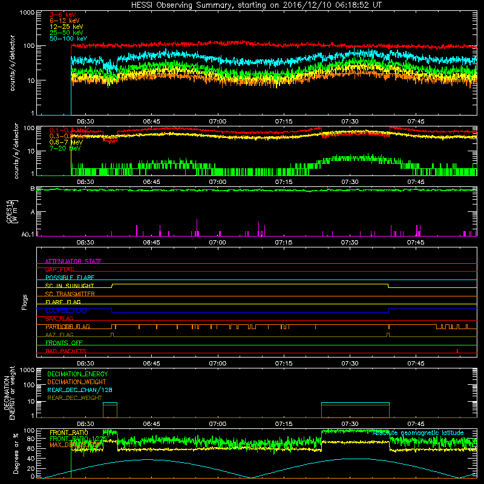484x484 pixels.
Task: Select the SC_TRANSMITTER flag label
Action: [70, 294]
